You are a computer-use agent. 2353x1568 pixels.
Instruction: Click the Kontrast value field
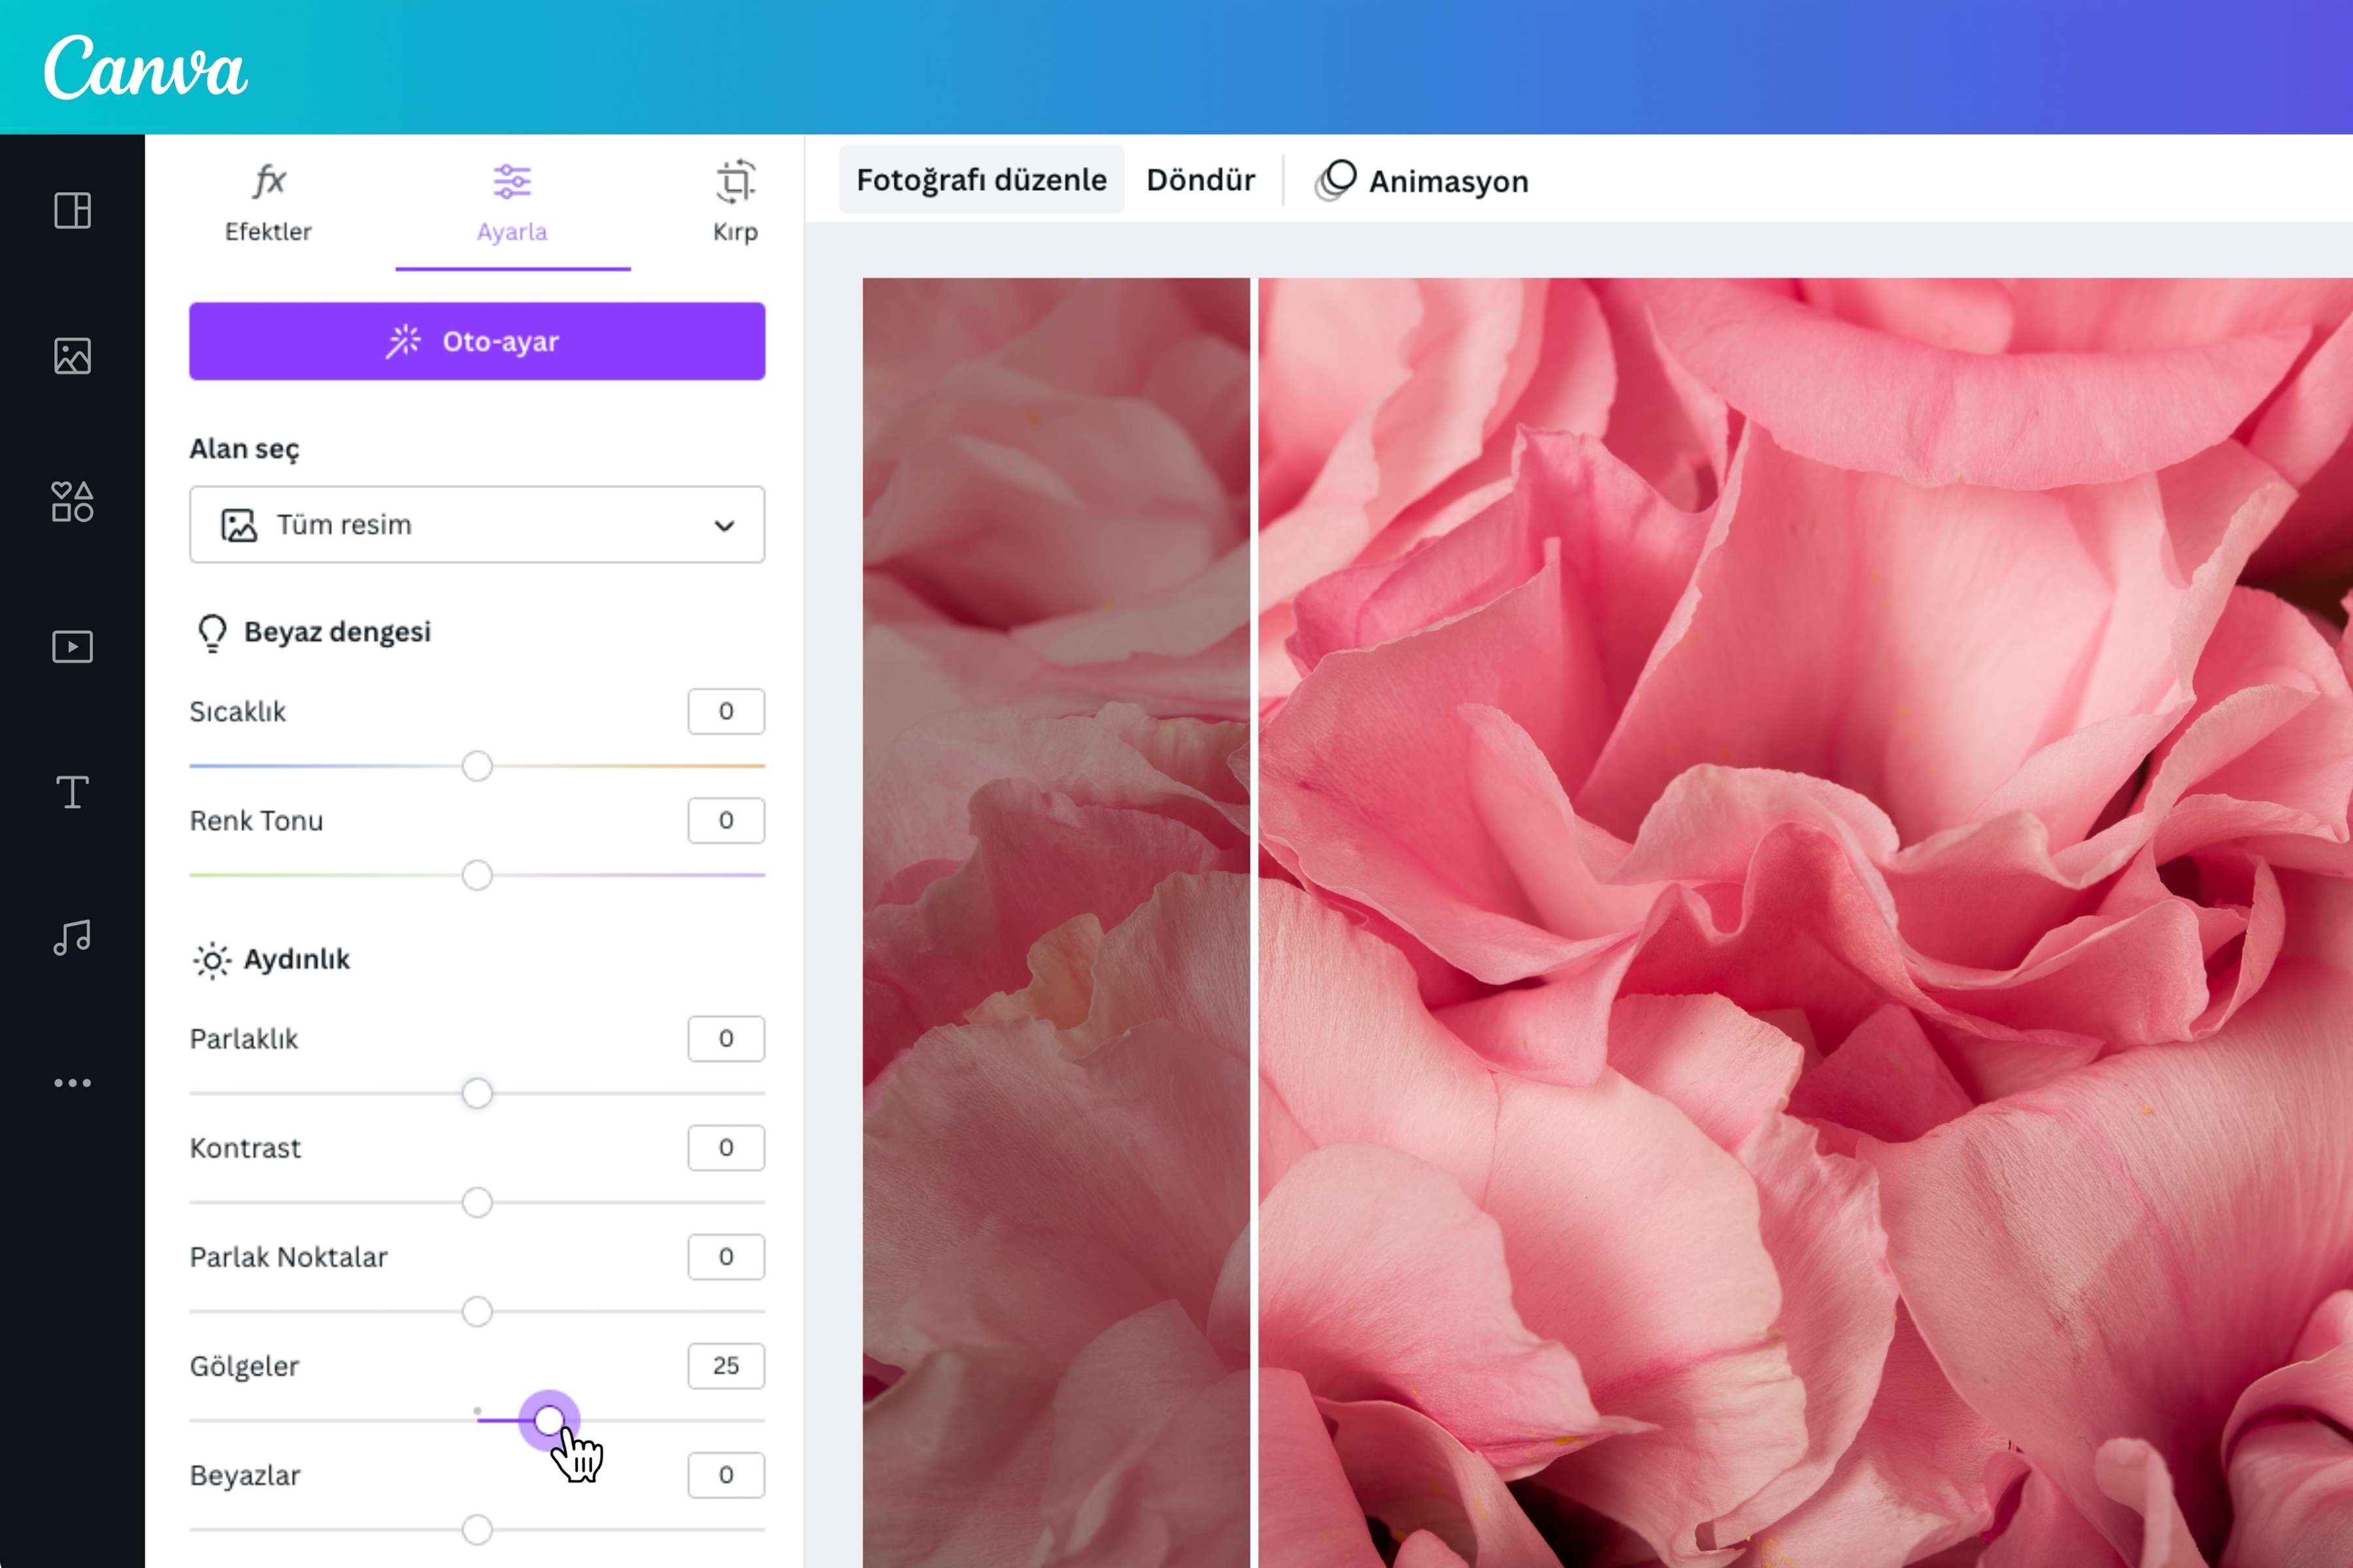[x=726, y=1147]
